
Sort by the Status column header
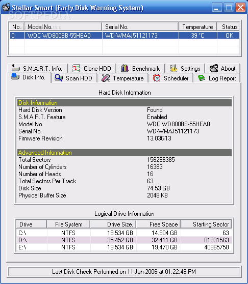(x=228, y=27)
